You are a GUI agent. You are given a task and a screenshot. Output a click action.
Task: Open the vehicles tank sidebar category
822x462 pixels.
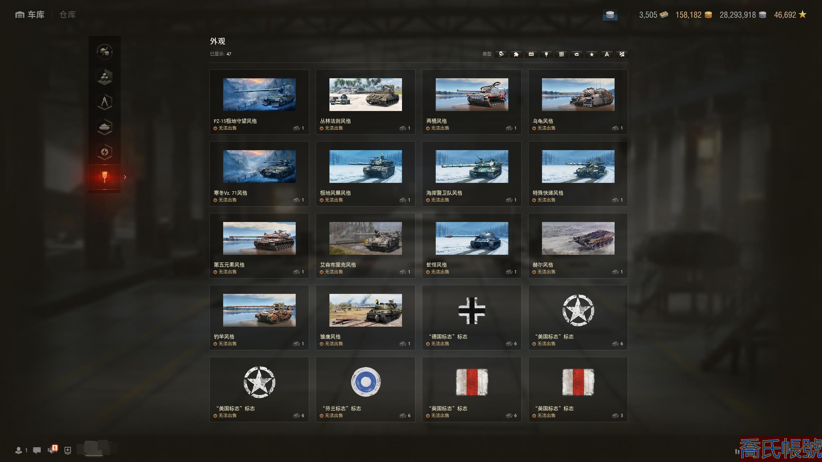point(104,127)
